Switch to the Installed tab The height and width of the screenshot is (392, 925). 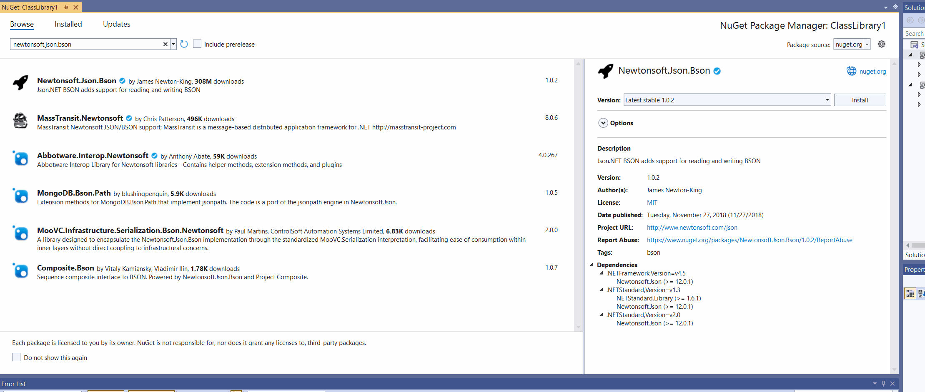click(68, 24)
